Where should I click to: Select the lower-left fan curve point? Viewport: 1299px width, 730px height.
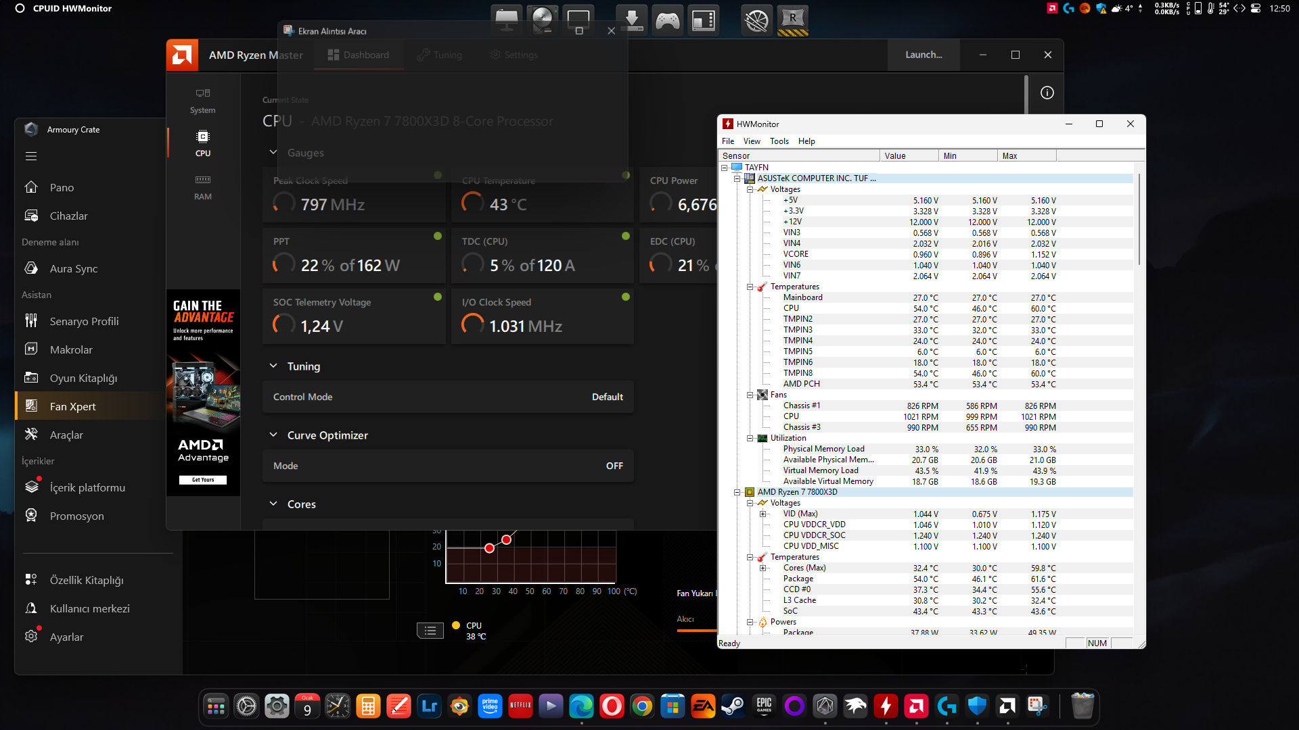490,548
